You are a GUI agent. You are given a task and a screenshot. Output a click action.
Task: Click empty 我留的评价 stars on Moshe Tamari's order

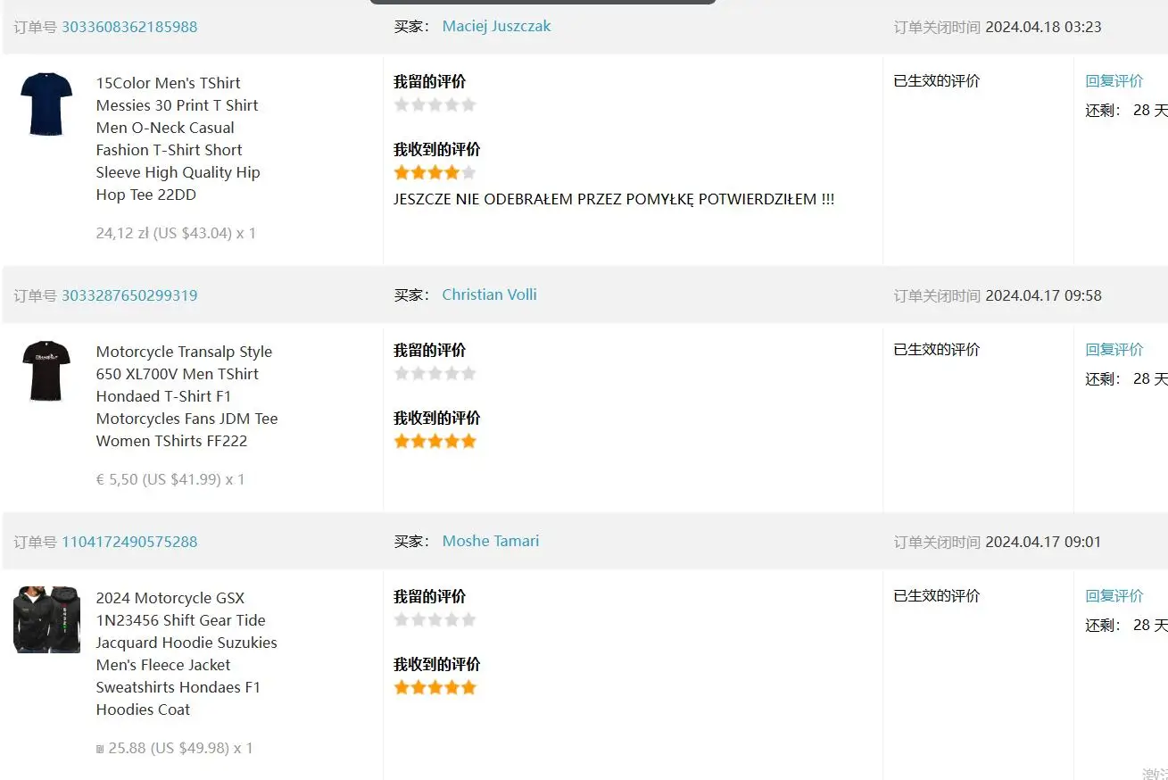pyautogui.click(x=435, y=619)
